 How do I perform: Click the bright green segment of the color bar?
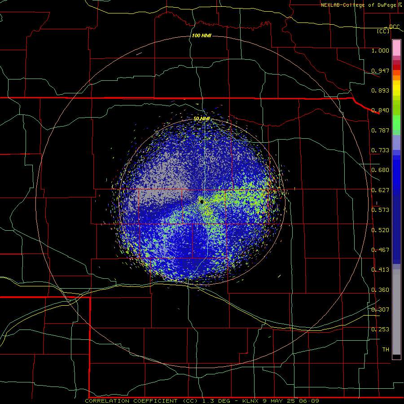click(396, 123)
